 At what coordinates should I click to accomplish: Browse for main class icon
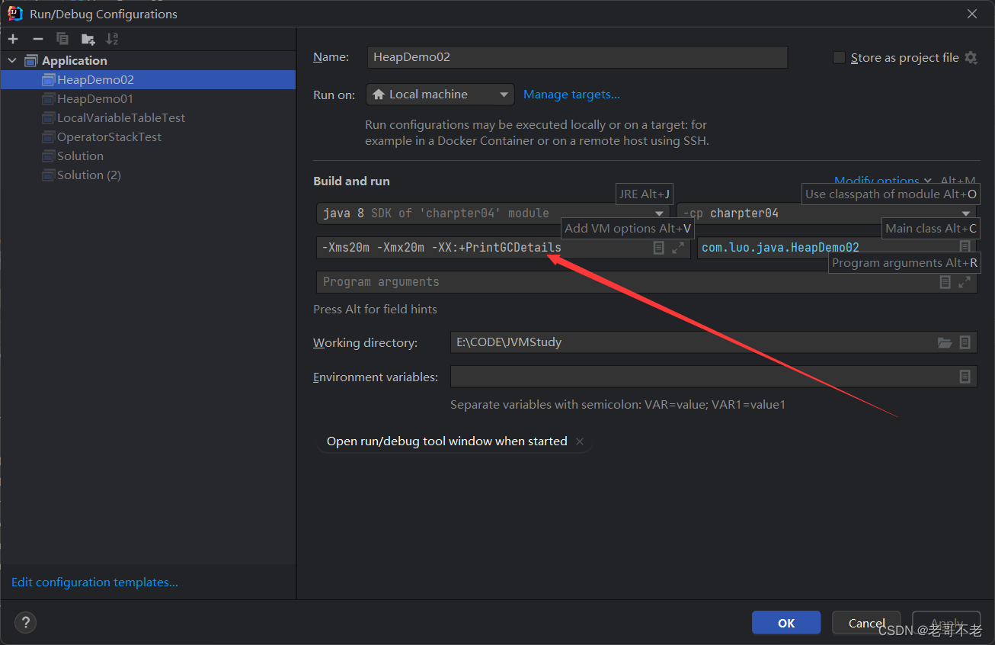[x=965, y=248]
